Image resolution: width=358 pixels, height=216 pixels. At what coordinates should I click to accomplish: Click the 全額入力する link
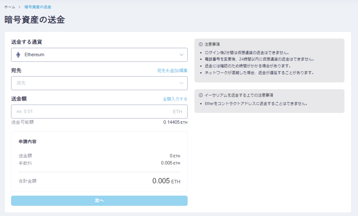[x=175, y=99]
